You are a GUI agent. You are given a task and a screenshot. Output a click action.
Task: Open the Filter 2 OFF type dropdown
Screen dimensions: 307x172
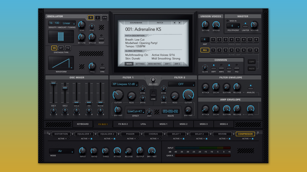pyautogui.click(x=181, y=84)
